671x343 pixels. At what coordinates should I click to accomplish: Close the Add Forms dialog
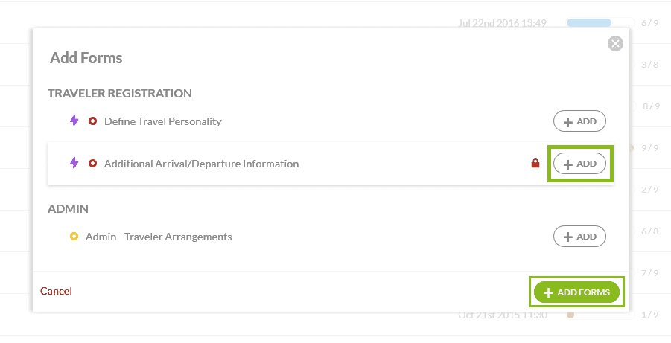[615, 44]
